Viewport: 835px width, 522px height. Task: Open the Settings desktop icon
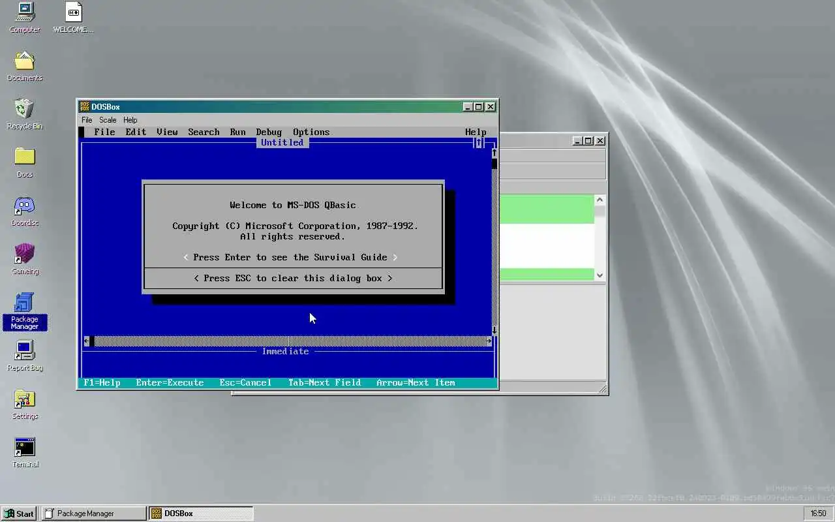[24, 404]
